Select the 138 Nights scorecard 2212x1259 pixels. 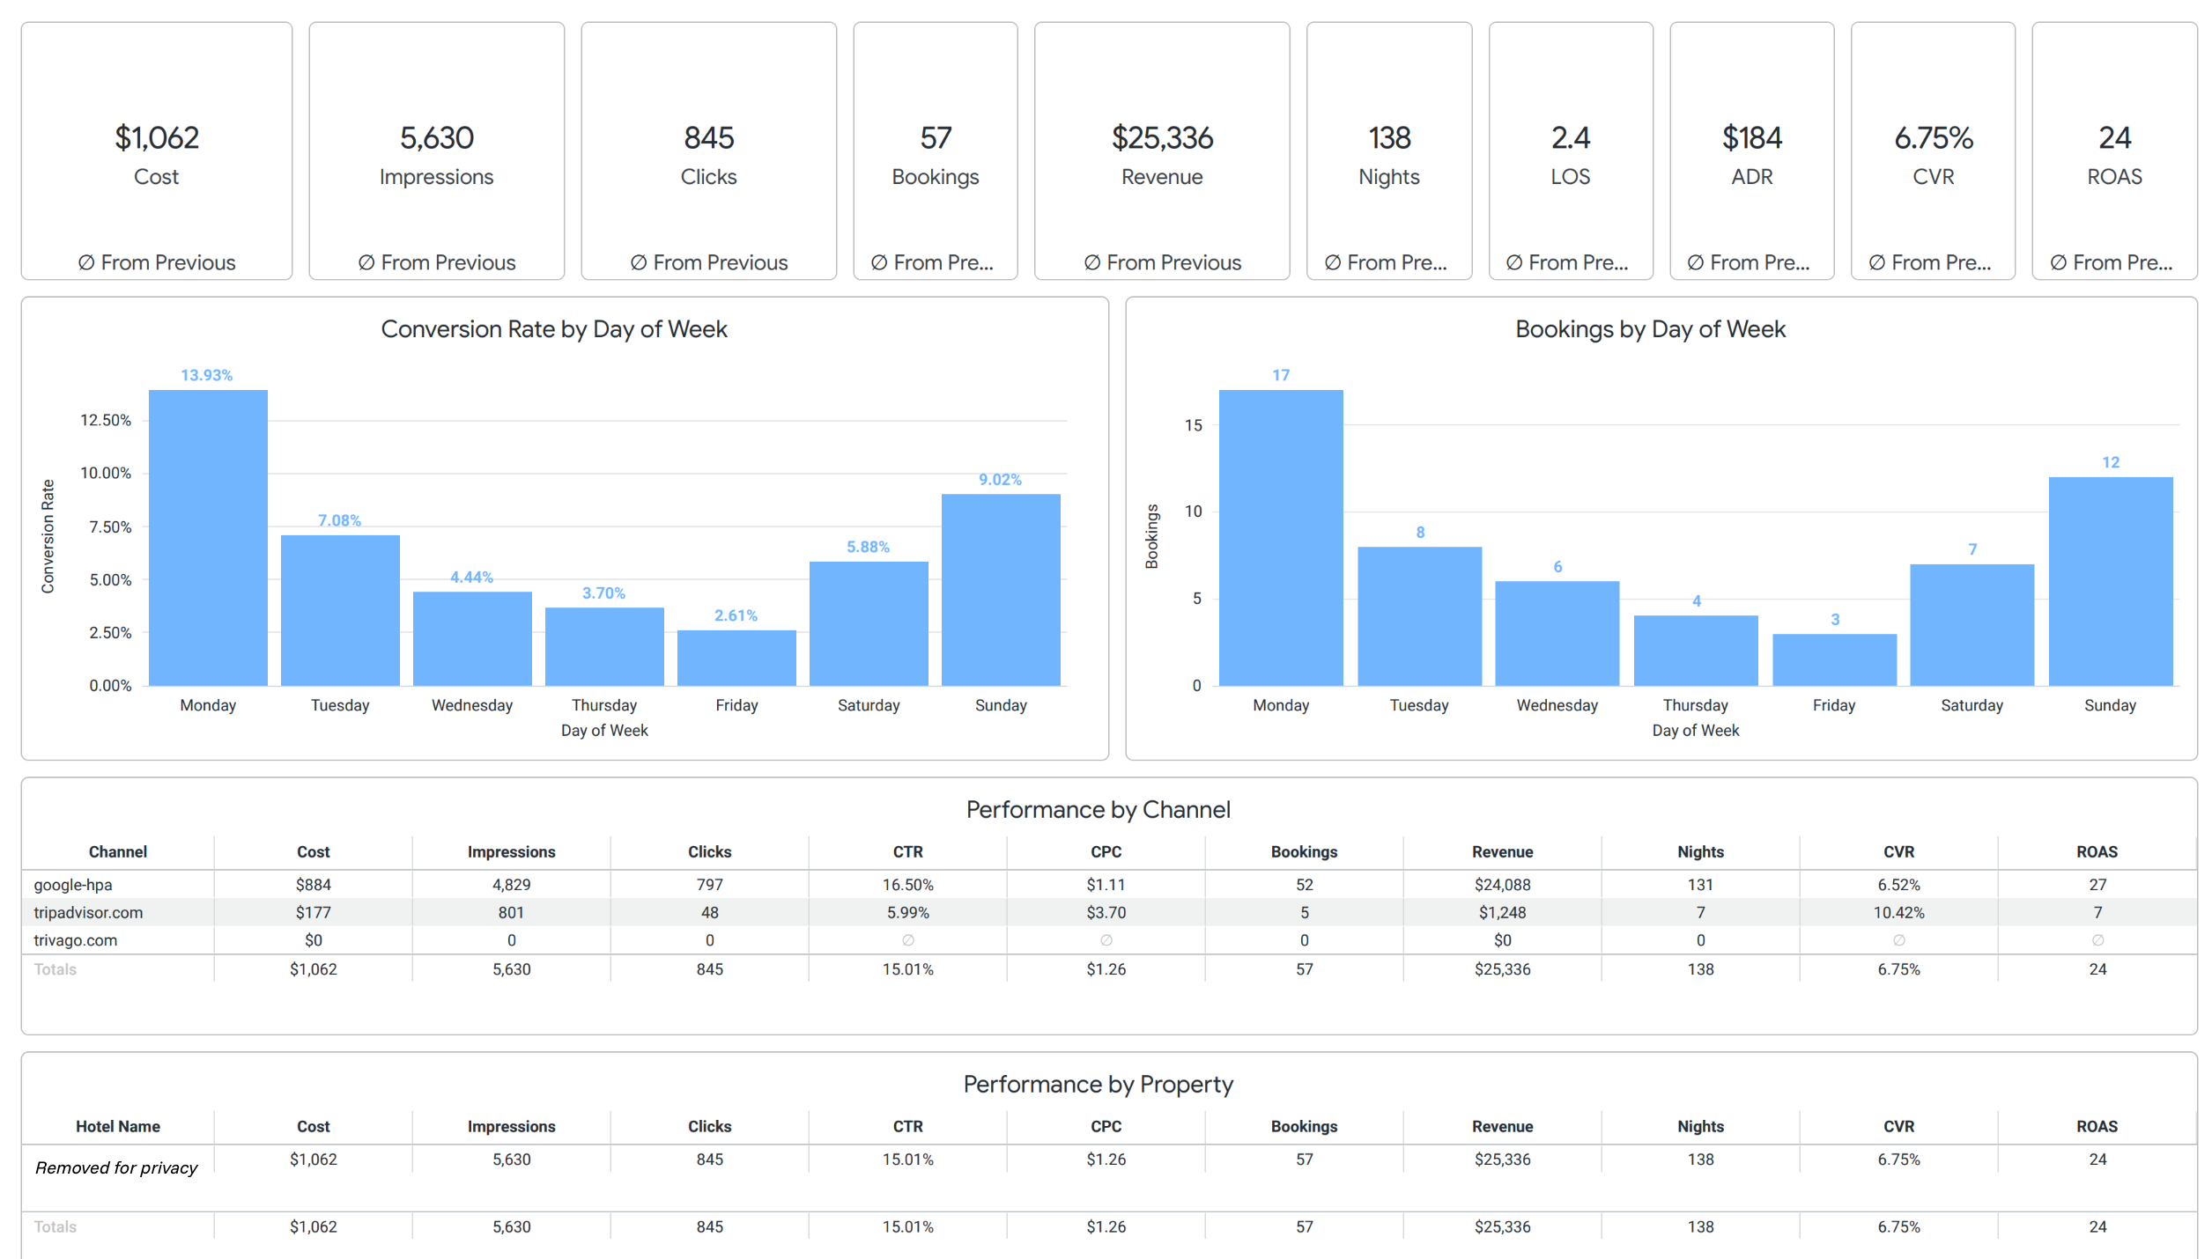click(1389, 151)
